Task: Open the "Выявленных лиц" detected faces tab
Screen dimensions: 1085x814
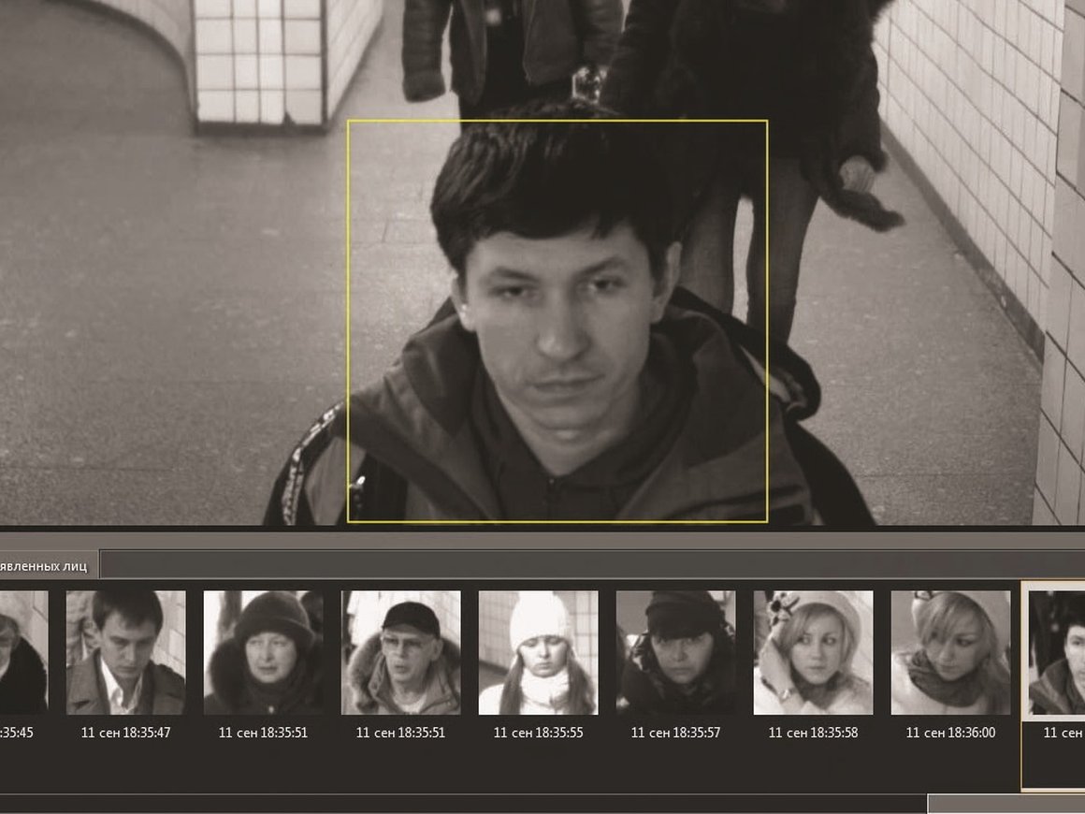Action: [x=47, y=566]
